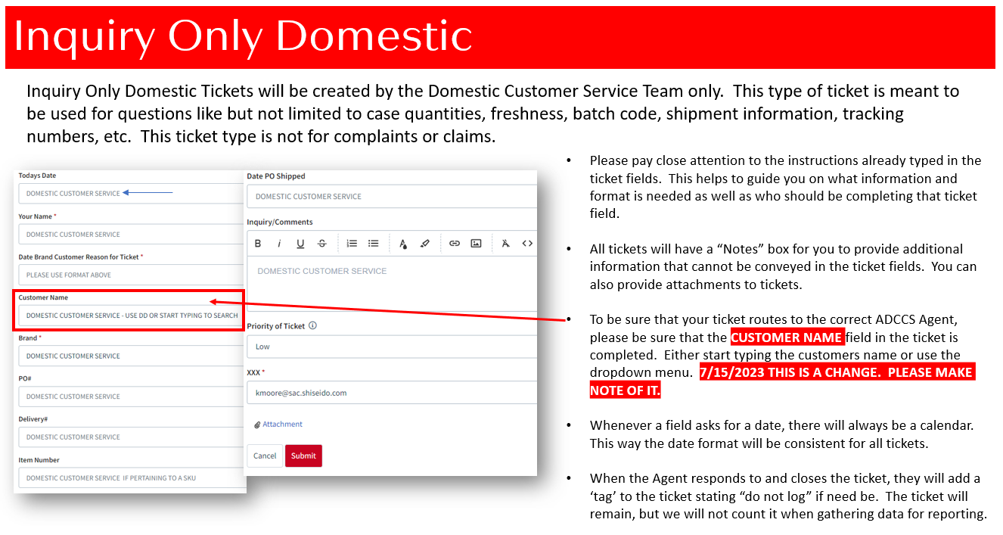Apply bold formatting in Inquiry/Comments editor
1003x535 pixels.
tap(258, 244)
